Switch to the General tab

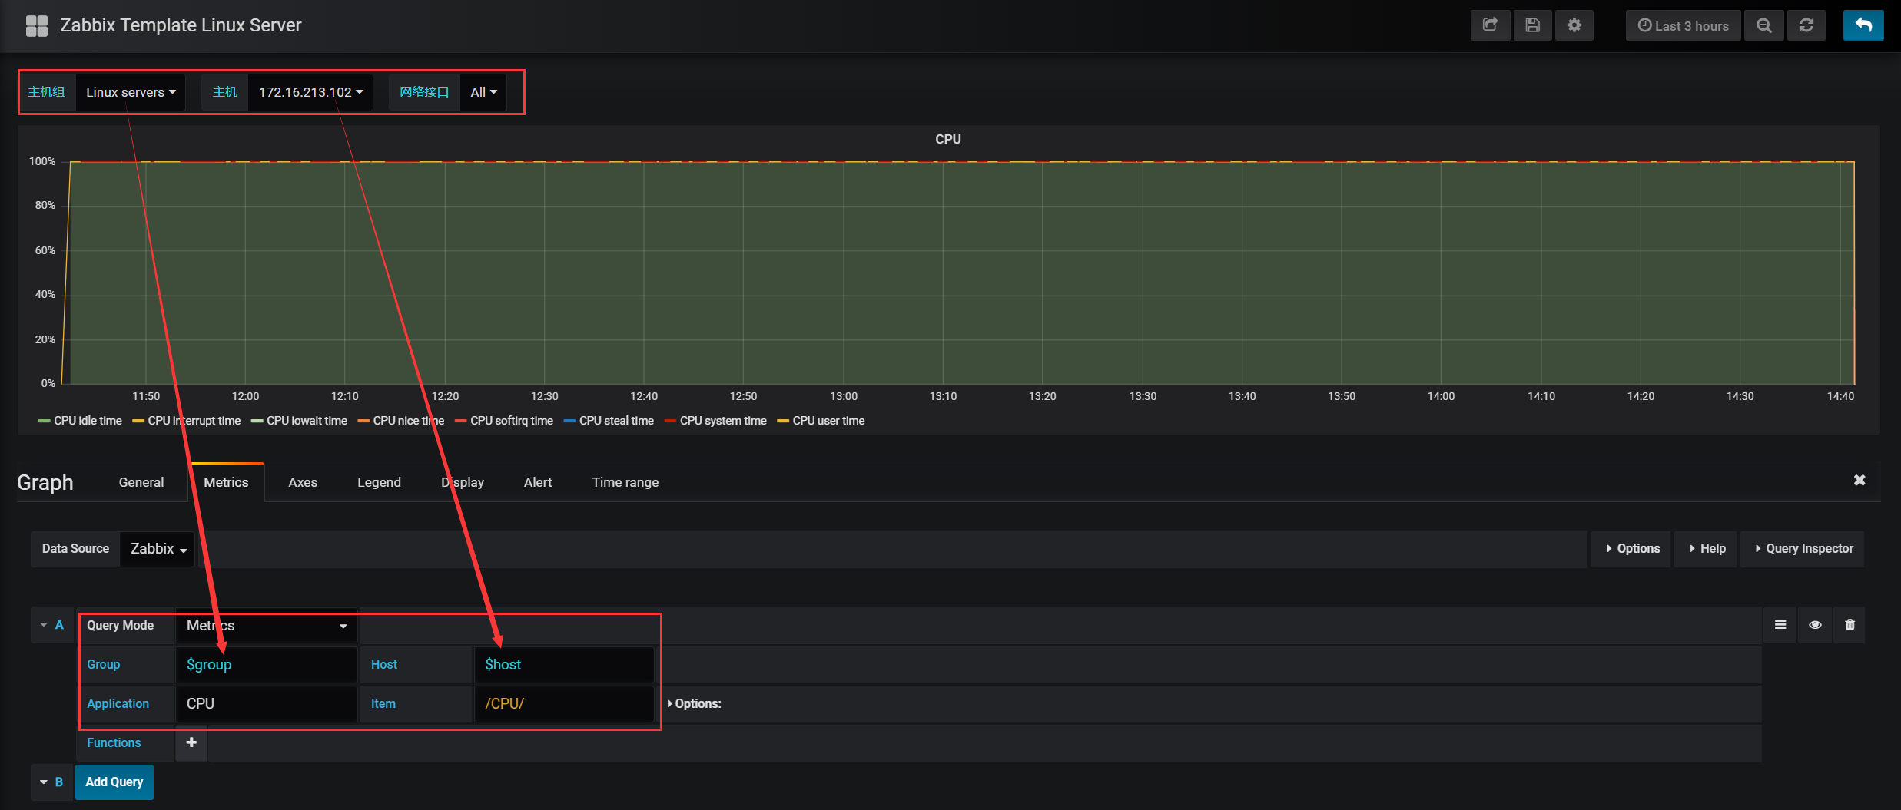point(141,482)
